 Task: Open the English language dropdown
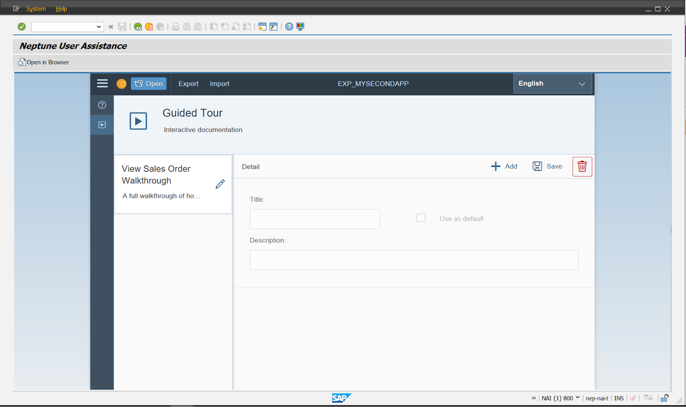[553, 83]
